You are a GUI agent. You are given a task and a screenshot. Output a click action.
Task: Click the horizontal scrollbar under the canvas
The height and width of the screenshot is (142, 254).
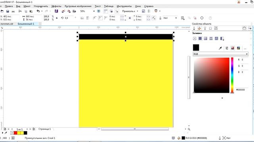(135, 129)
